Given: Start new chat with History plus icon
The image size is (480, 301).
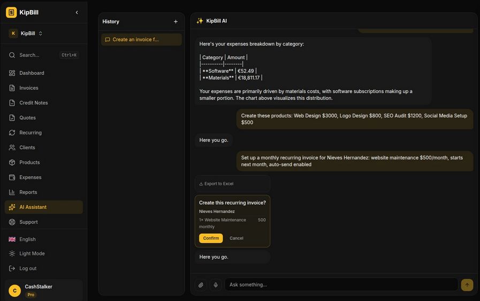Looking at the screenshot, I should [x=176, y=22].
